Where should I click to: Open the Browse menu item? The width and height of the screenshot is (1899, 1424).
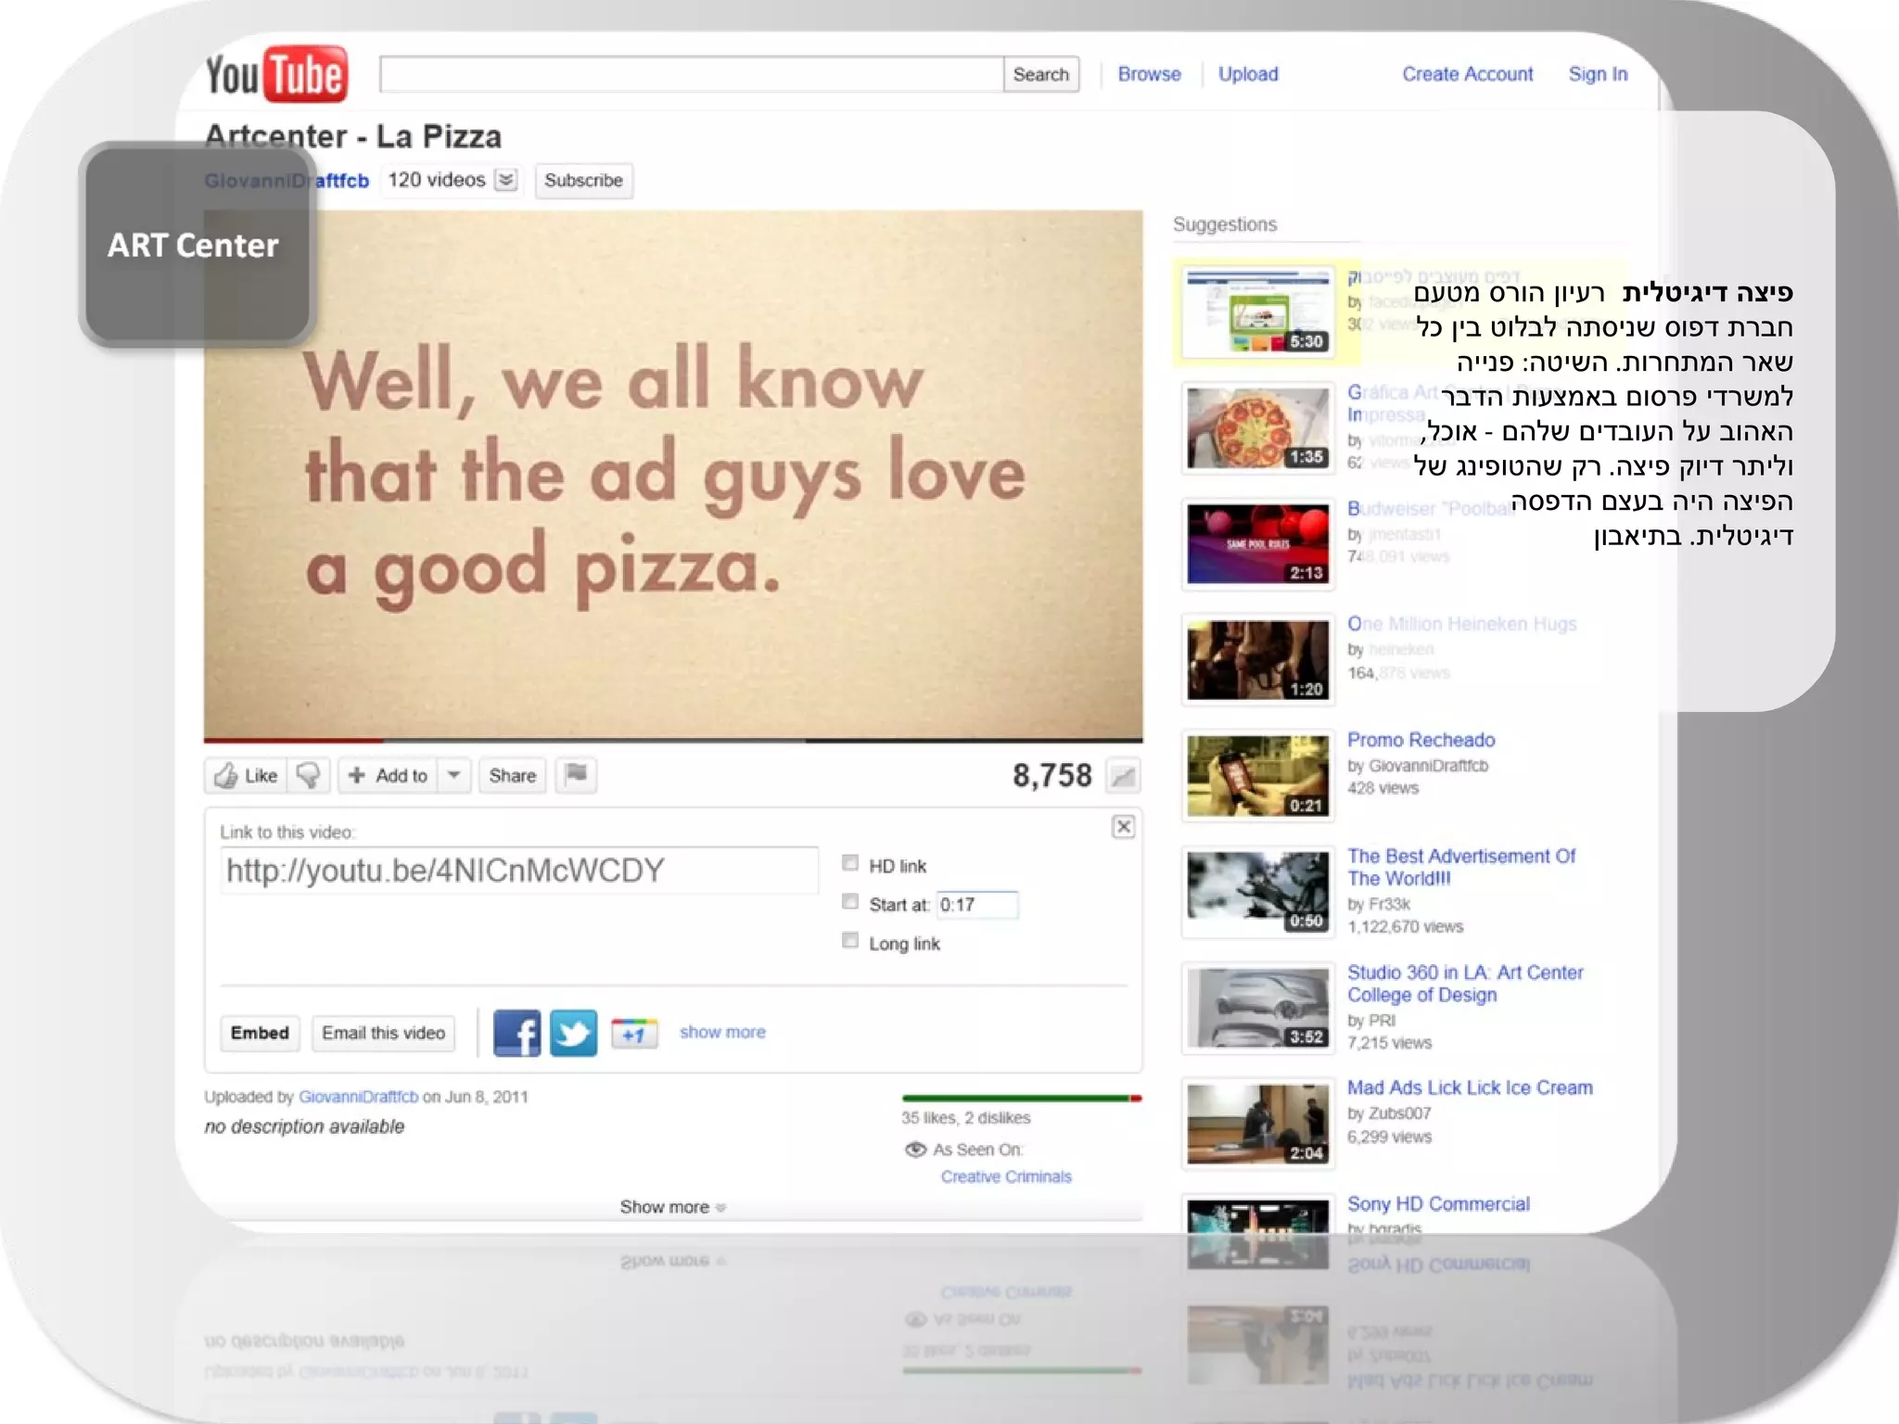[x=1149, y=74]
